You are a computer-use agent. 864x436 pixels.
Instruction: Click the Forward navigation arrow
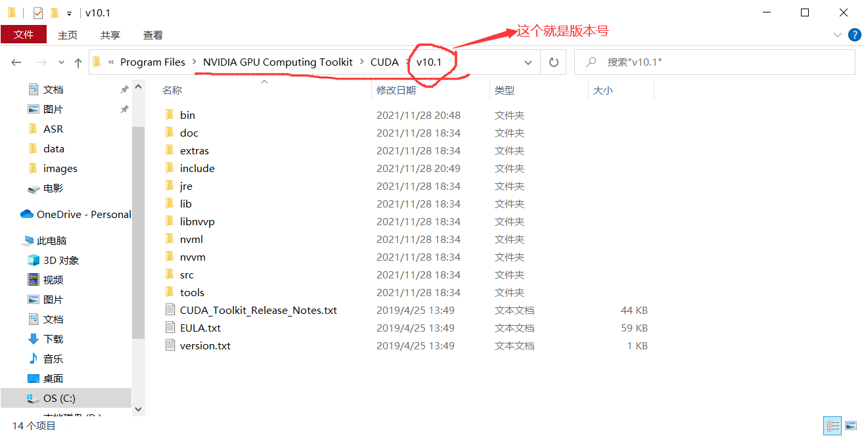[x=41, y=62]
